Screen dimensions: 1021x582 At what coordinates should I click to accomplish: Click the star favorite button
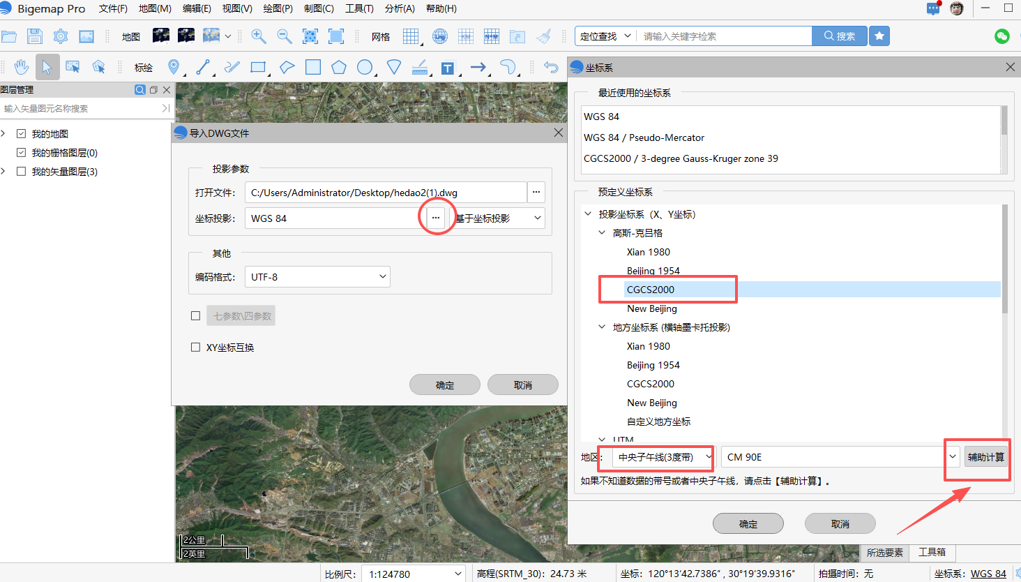tap(879, 36)
